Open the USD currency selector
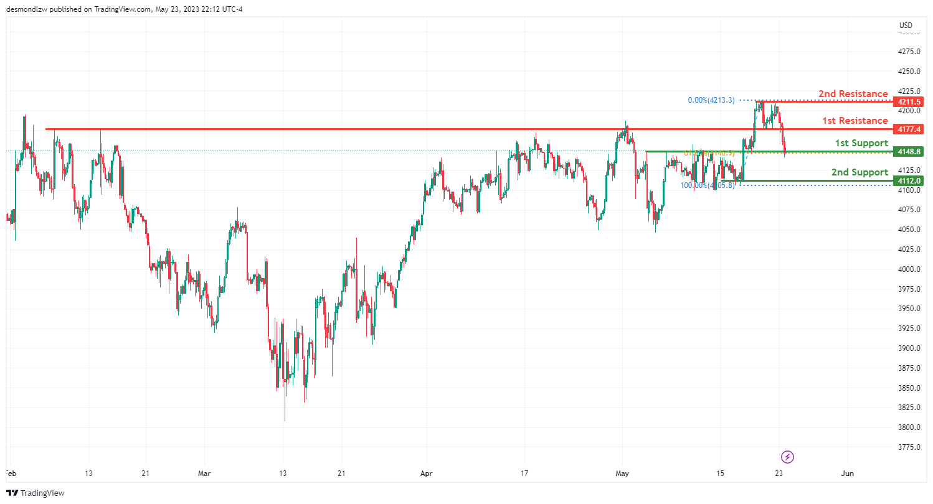This screenshot has width=933, height=504. (x=906, y=26)
